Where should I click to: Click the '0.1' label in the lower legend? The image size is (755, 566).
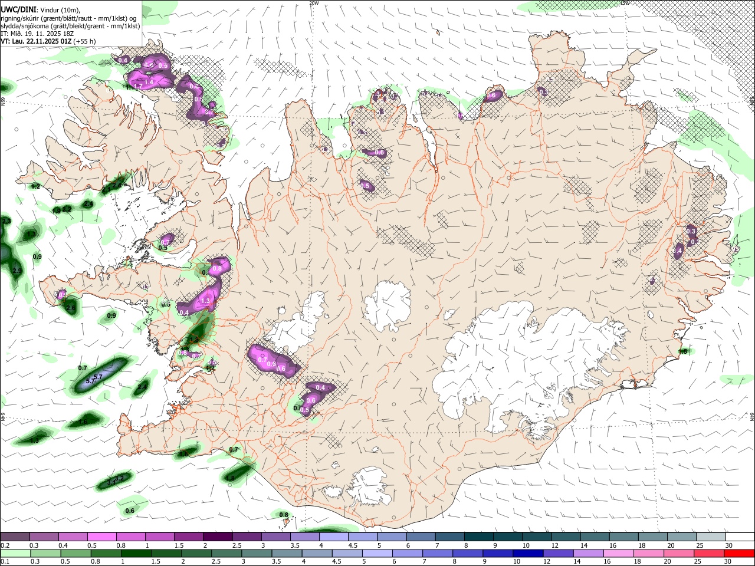click(x=5, y=562)
